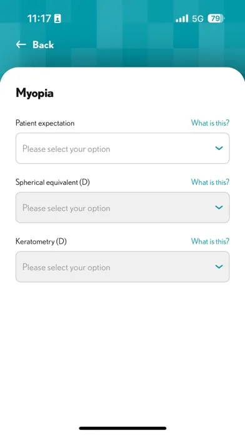Tap the 5G network indicator
245x435 pixels.
pos(197,19)
